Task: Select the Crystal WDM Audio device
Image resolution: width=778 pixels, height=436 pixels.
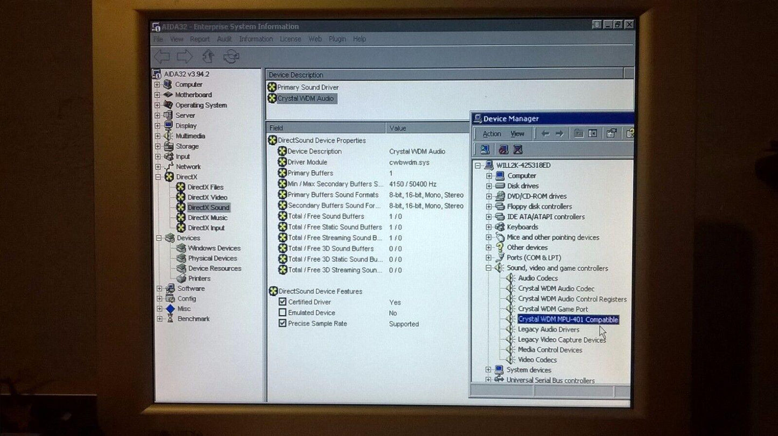Action: [x=305, y=98]
